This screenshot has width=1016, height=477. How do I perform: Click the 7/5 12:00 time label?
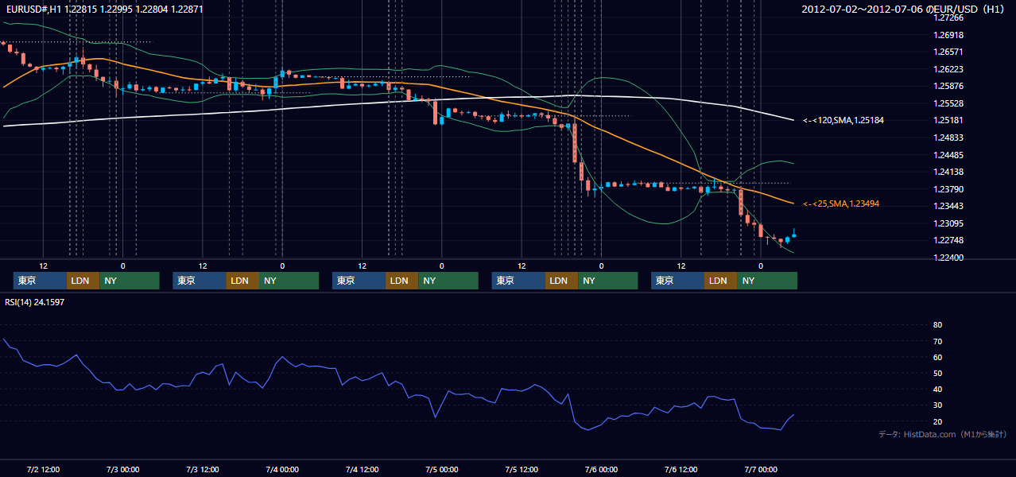521,469
